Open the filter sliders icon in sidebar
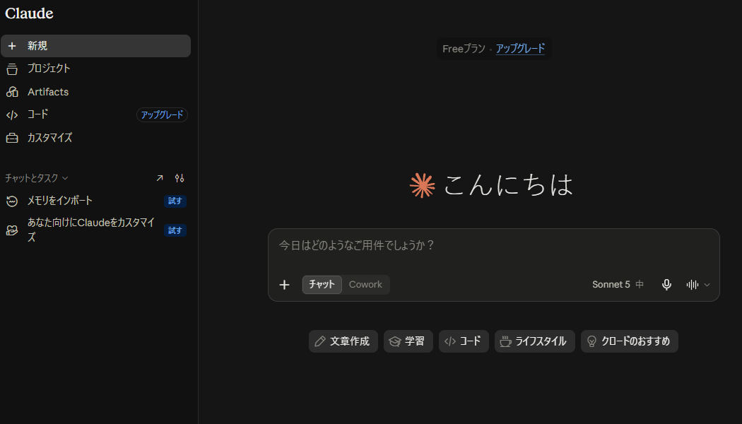742x424 pixels. click(179, 178)
